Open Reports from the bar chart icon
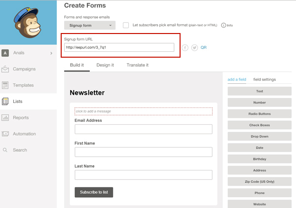This screenshot has width=296, height=208. click(x=5, y=118)
